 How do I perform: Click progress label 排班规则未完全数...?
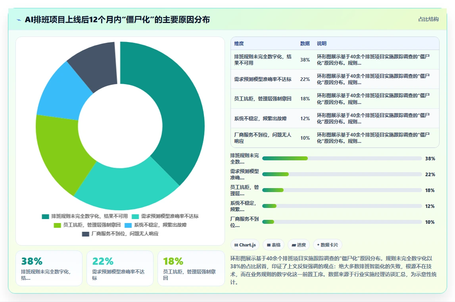pos(245,159)
